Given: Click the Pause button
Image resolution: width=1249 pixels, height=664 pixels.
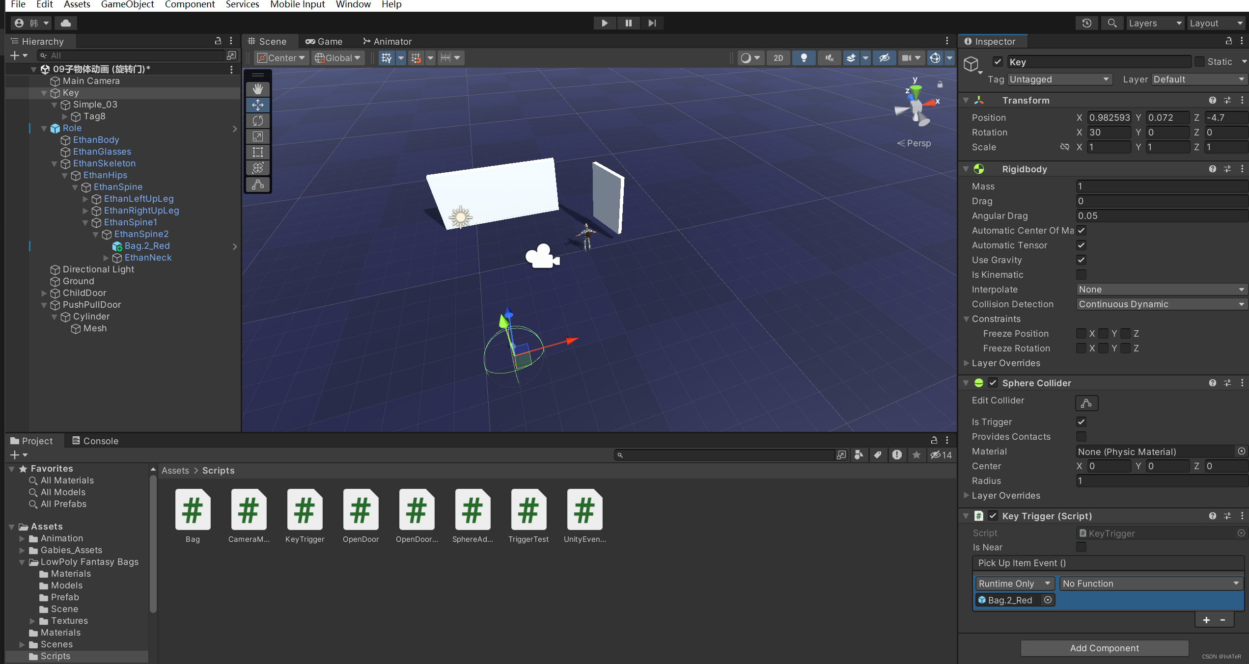Looking at the screenshot, I should click(x=628, y=23).
